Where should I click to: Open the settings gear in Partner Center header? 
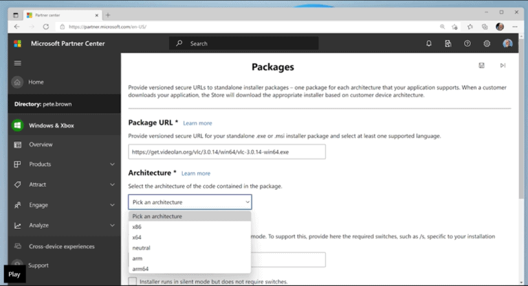pos(487,43)
